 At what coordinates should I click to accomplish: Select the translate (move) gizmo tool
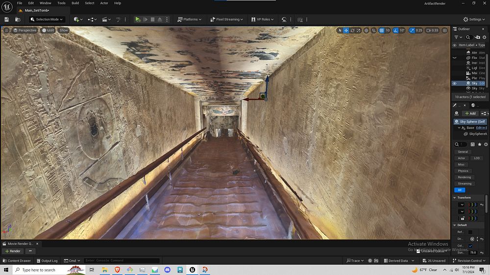coord(346,30)
